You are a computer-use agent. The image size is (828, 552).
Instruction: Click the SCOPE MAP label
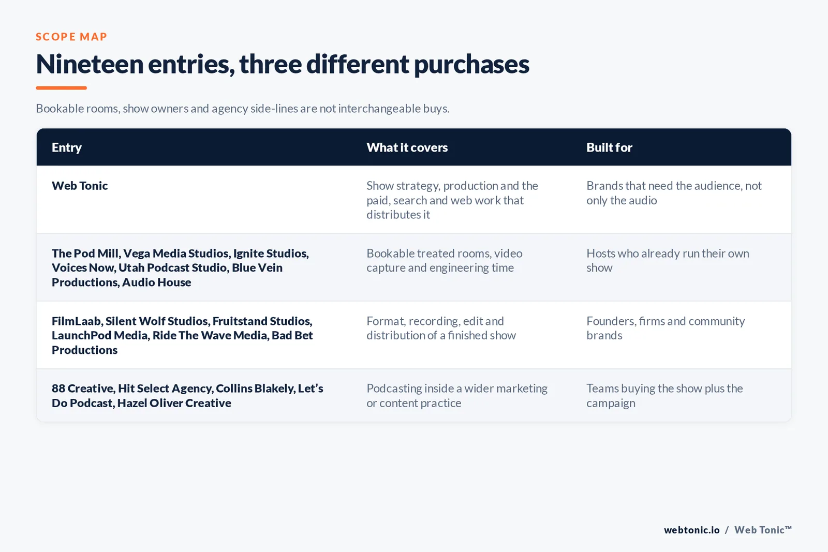[71, 37]
